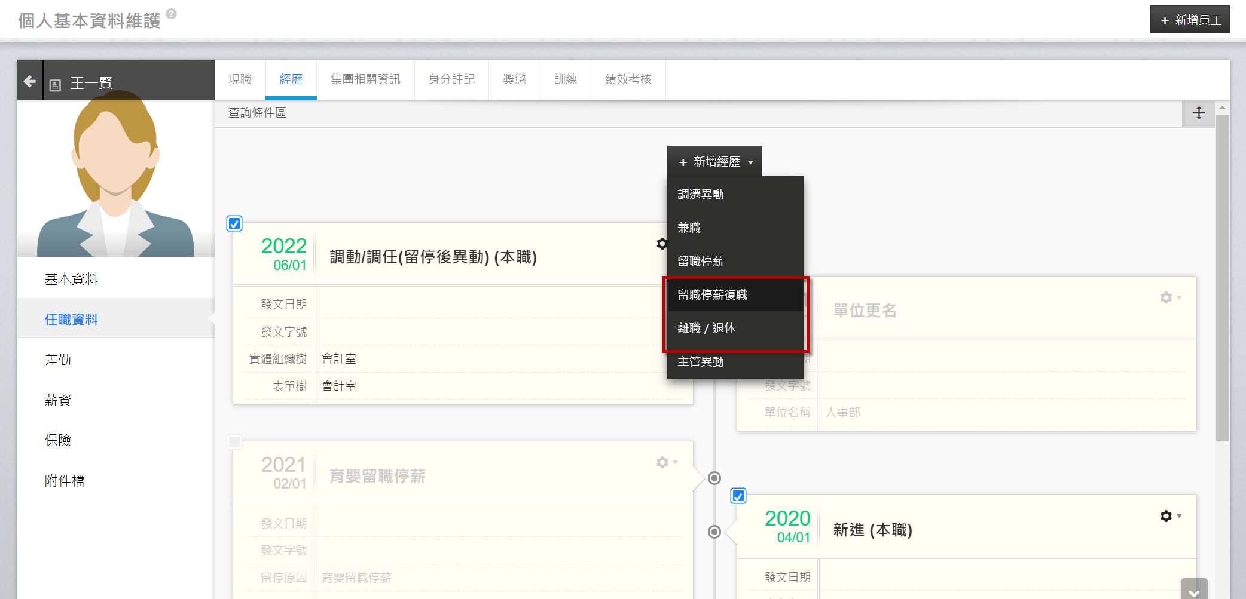The width and height of the screenshot is (1246, 599).
Task: Open gear menu on 2020 新進 record
Action: point(1169,516)
